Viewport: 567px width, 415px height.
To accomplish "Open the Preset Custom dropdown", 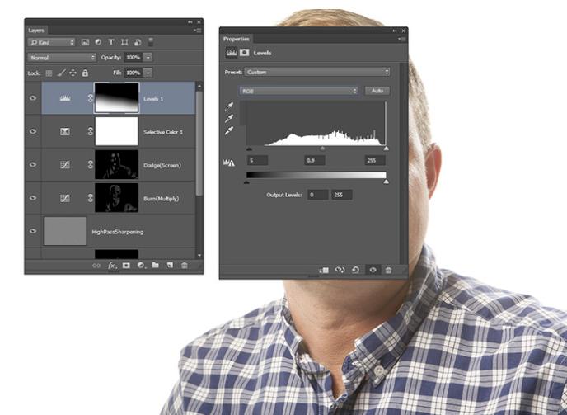I will (x=317, y=72).
